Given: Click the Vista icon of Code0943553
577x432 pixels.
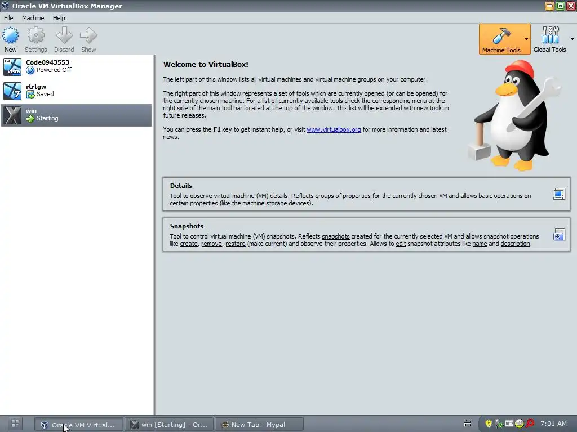Looking at the screenshot, I should (x=12, y=66).
